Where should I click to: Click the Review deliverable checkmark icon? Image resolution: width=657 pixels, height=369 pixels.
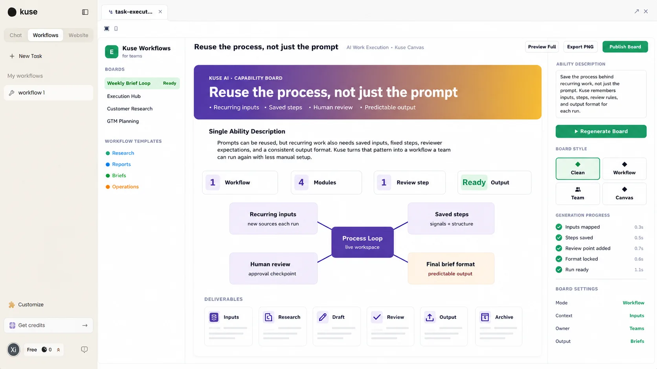pos(377,317)
